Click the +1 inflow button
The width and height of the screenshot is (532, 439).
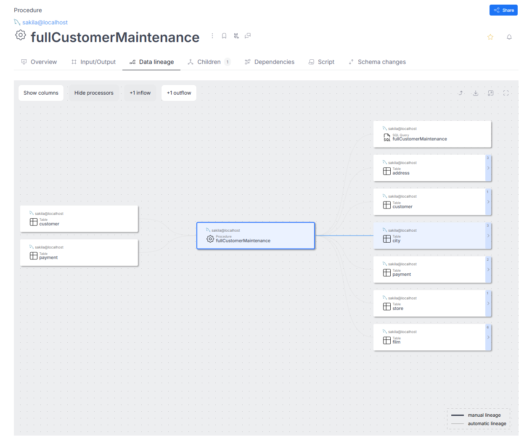coord(140,93)
